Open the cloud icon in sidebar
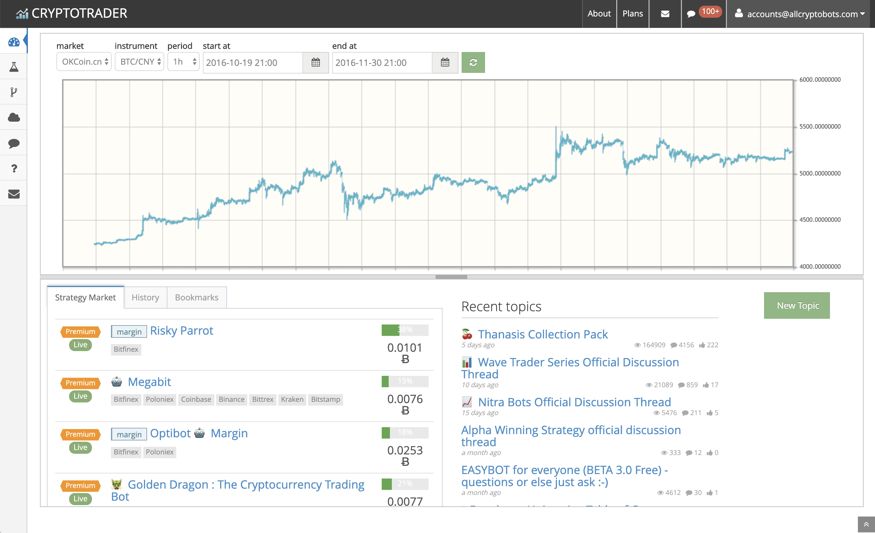This screenshot has height=533, width=875. pyautogui.click(x=14, y=118)
